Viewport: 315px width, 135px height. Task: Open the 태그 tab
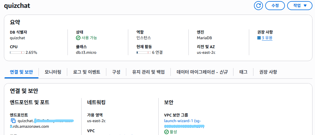tap(243, 72)
